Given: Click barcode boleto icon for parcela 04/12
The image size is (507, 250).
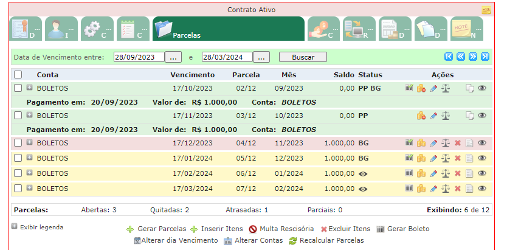Looking at the screenshot, I should pos(409,142).
